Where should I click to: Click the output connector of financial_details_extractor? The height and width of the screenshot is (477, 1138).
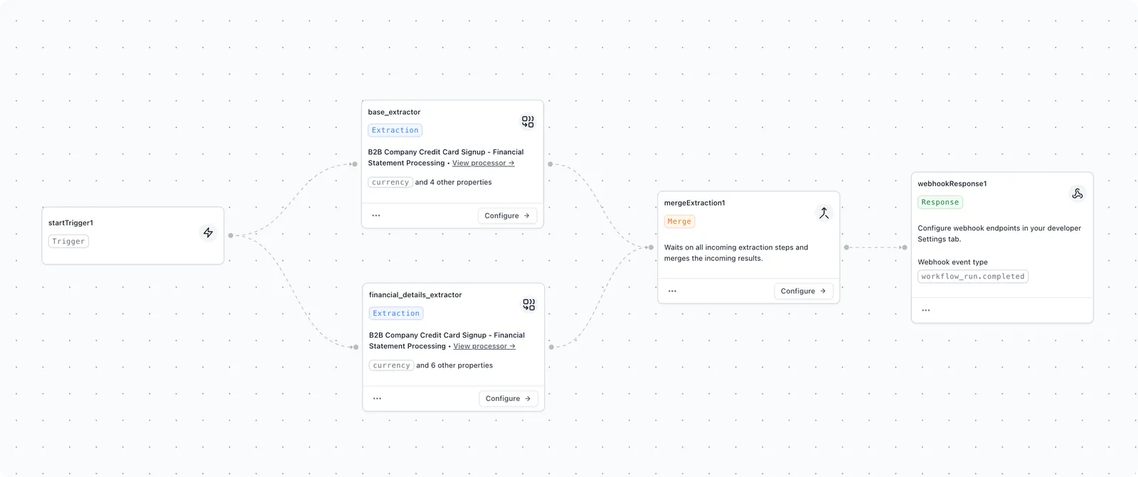click(x=551, y=347)
